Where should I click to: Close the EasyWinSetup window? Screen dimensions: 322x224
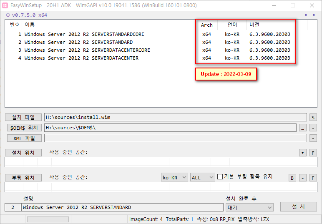[x=312, y=5]
